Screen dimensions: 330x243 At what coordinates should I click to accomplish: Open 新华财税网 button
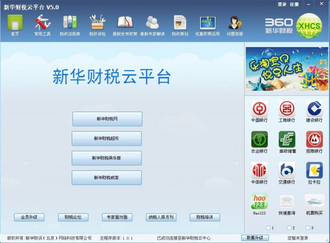[107, 119]
